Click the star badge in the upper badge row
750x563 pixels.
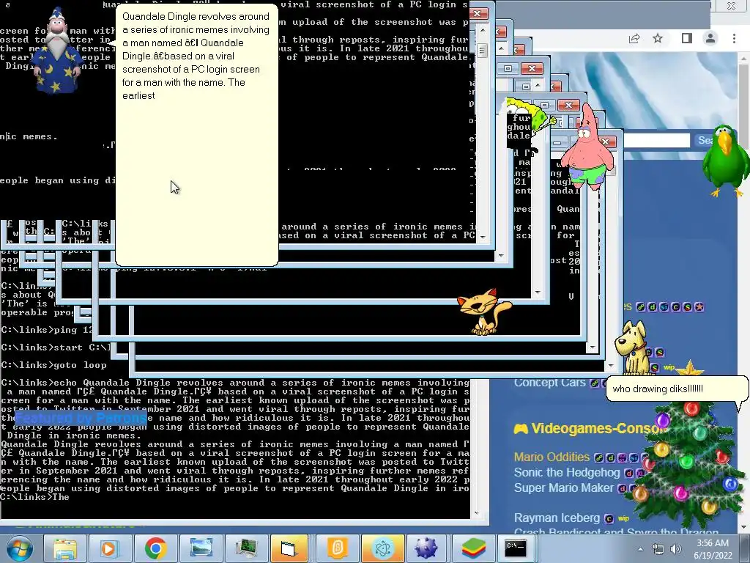pos(699,307)
